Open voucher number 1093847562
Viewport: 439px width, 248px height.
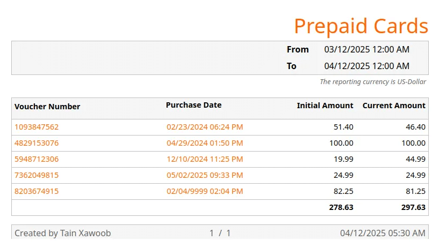pyautogui.click(x=36, y=127)
